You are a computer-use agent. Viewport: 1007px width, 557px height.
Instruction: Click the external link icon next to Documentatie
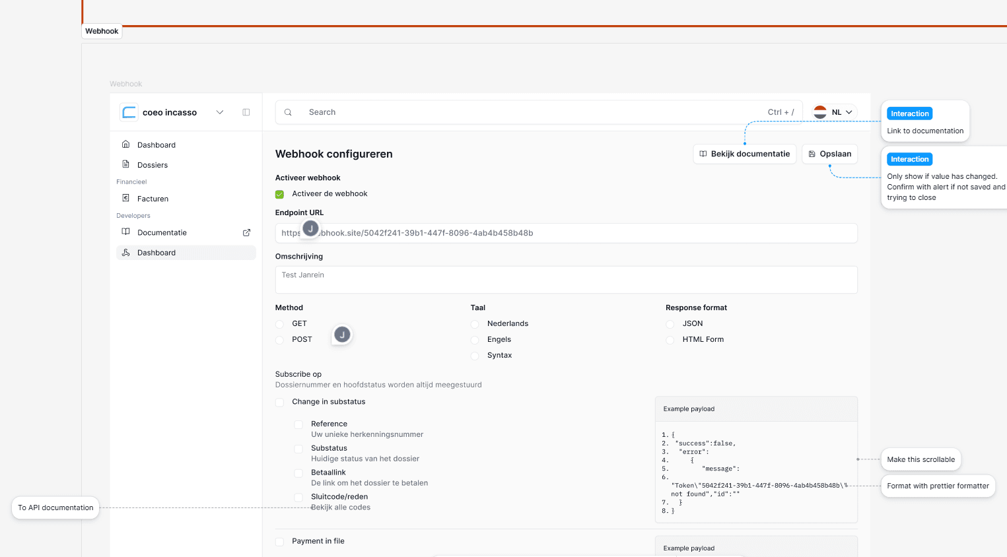(x=246, y=232)
